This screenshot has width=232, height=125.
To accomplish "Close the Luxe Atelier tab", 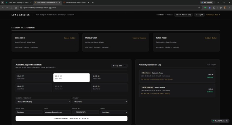I will pos(60,2).
